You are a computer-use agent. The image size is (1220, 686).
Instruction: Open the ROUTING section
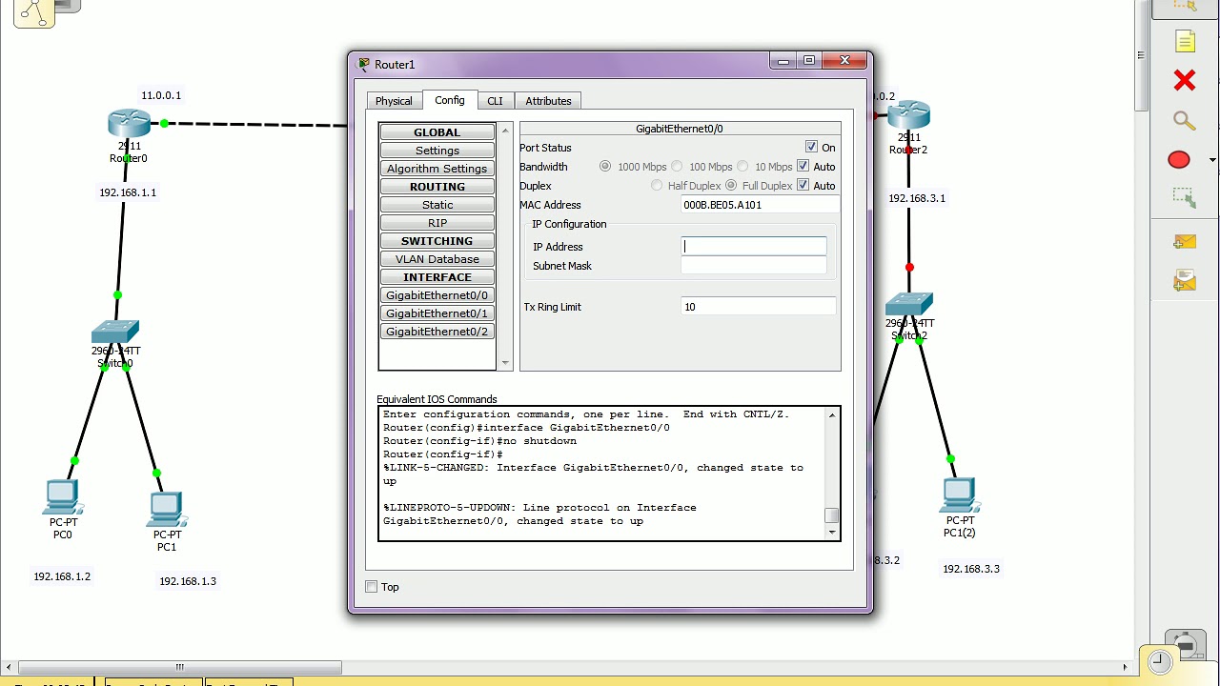(x=437, y=187)
